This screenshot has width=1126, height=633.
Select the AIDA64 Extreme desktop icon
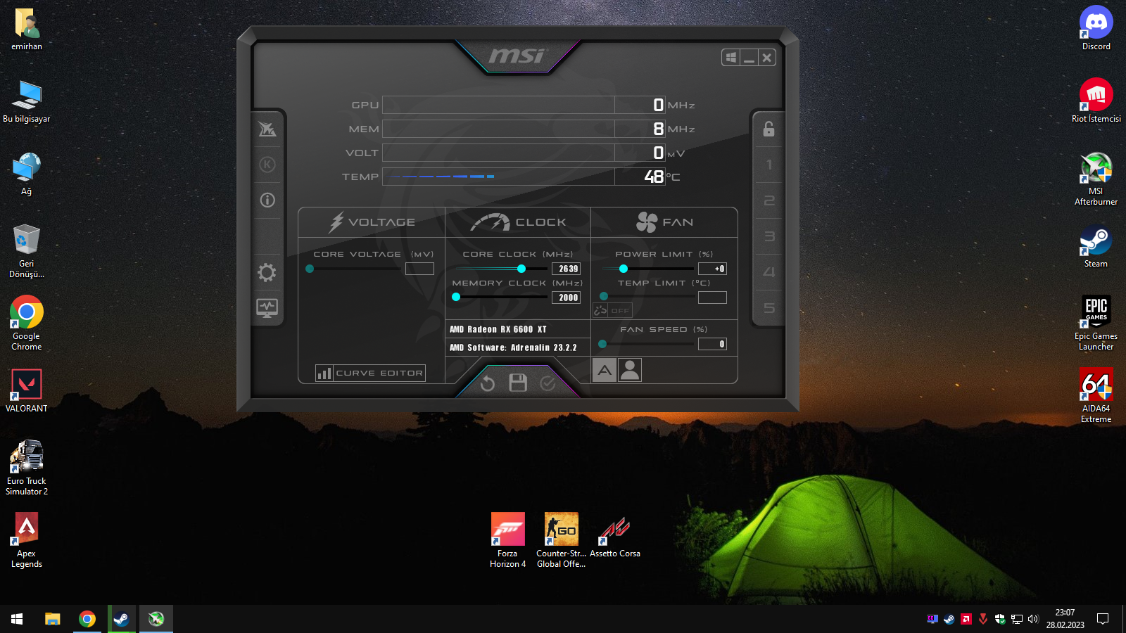(x=1096, y=395)
